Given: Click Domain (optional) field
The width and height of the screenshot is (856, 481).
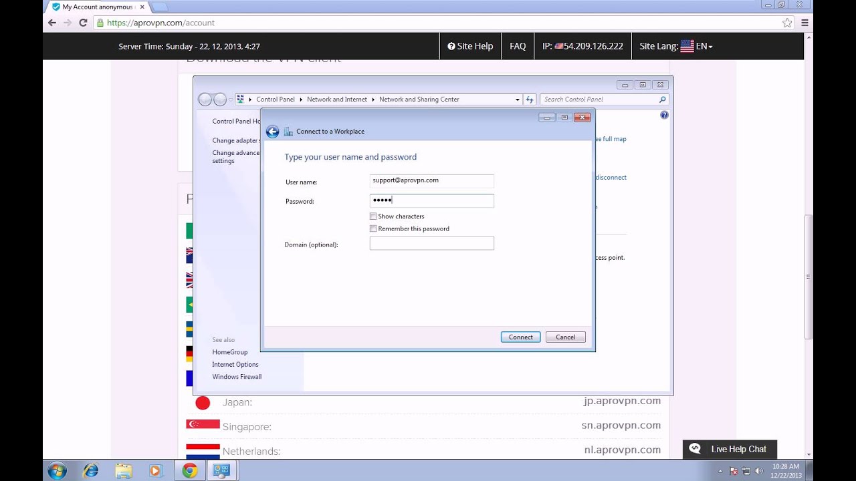Looking at the screenshot, I should 432,243.
